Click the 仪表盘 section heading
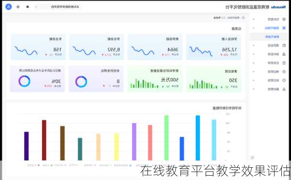The width and height of the screenshot is (291, 180). click(237, 29)
